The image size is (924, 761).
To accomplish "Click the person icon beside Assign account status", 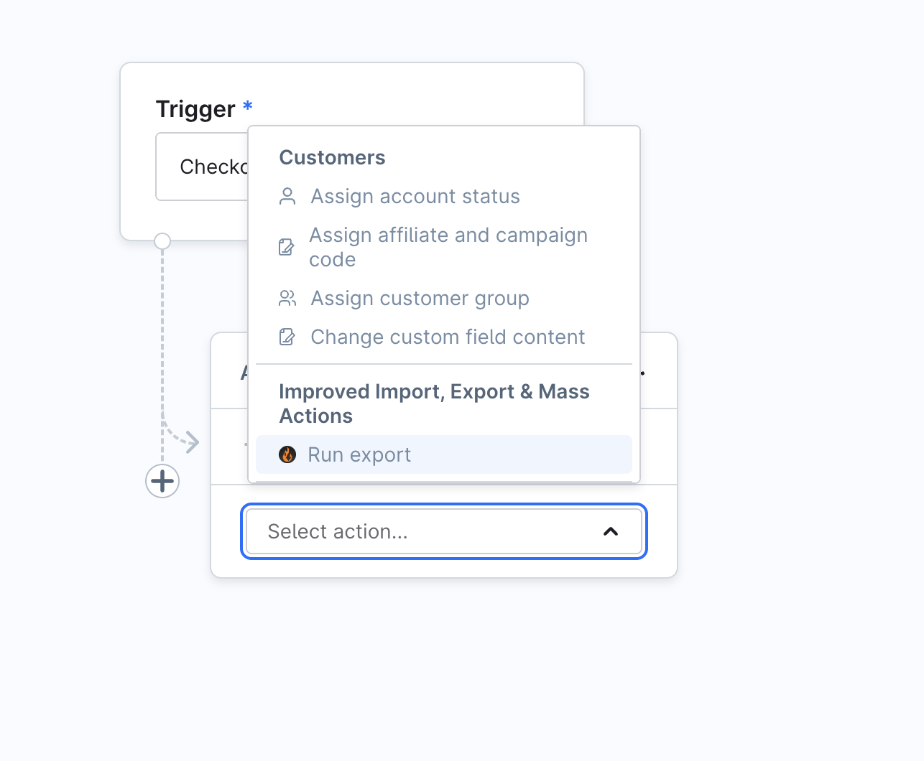I will point(287,196).
